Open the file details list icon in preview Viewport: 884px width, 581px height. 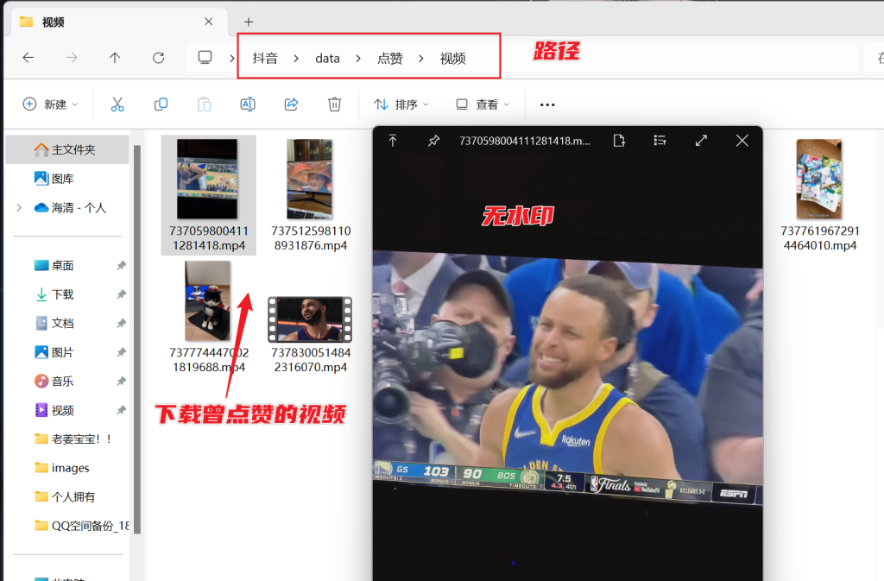[660, 140]
